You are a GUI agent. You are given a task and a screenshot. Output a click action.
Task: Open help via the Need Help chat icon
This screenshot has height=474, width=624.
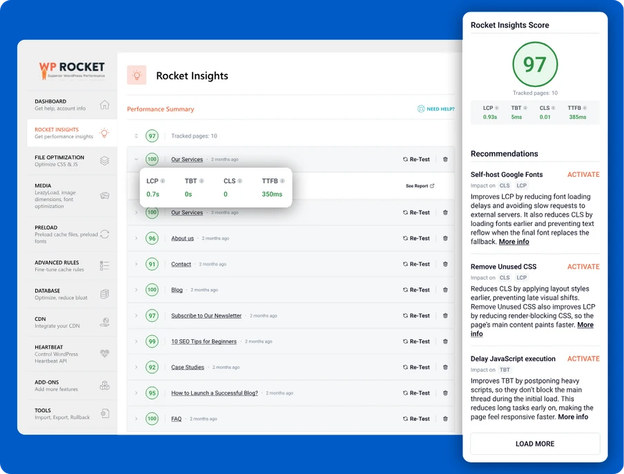420,110
